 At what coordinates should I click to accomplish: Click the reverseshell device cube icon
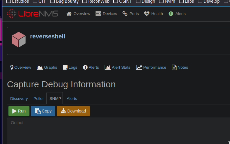click(18, 40)
